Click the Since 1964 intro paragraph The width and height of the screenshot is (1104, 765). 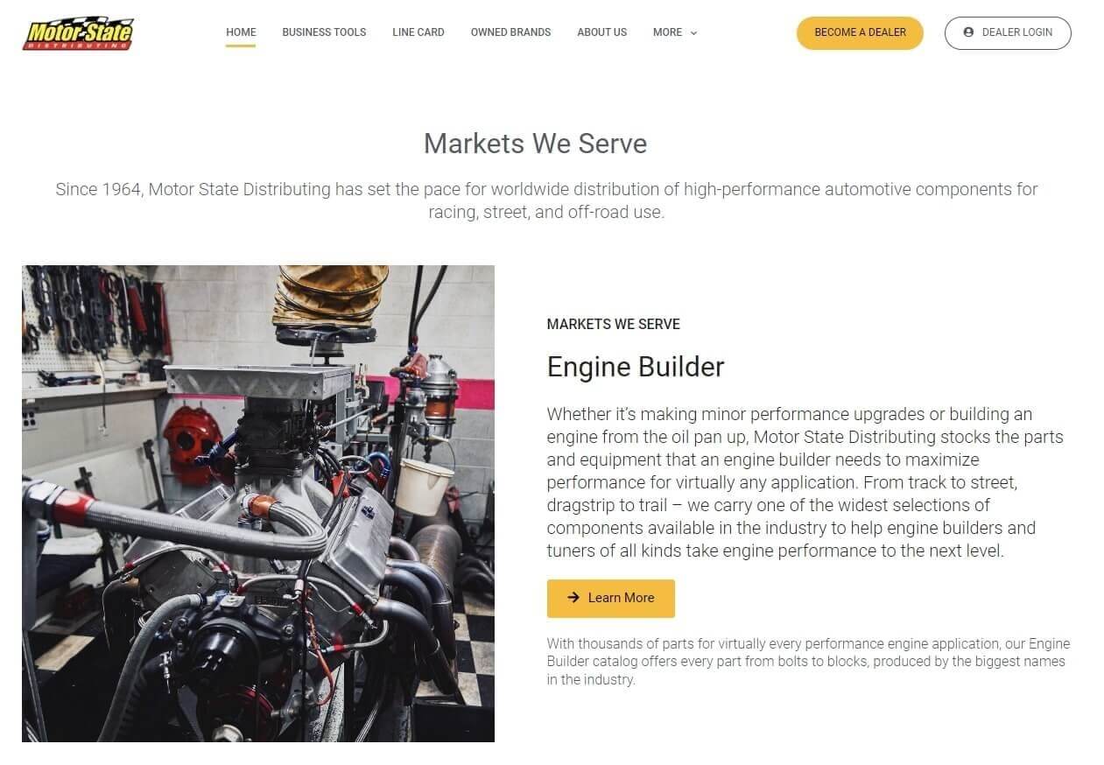[546, 200]
